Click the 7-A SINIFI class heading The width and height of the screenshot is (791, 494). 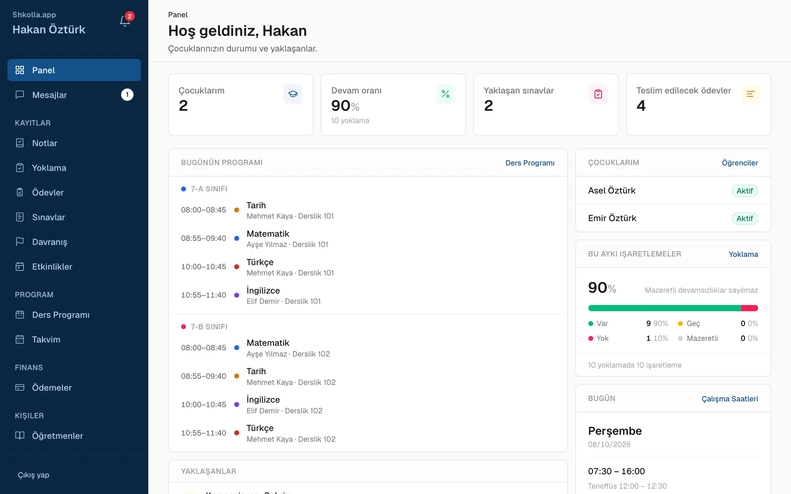(x=209, y=189)
